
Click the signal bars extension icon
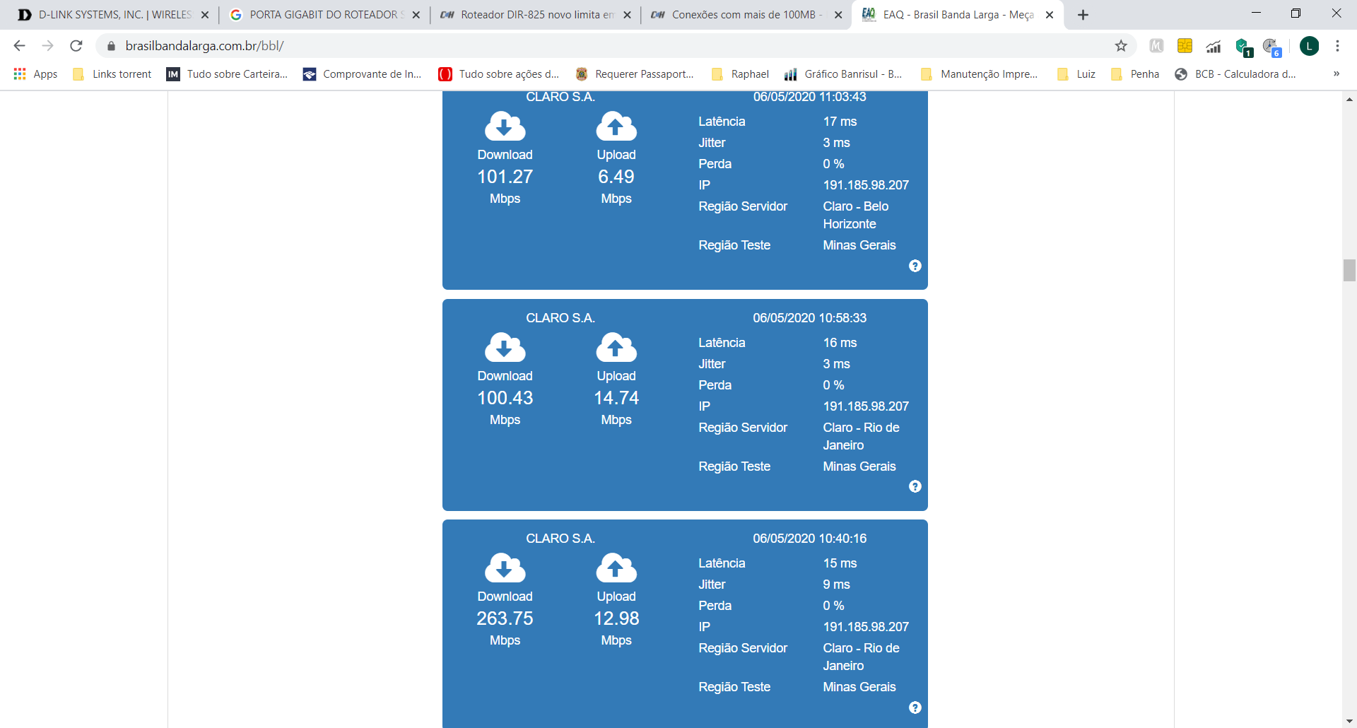[1214, 47]
